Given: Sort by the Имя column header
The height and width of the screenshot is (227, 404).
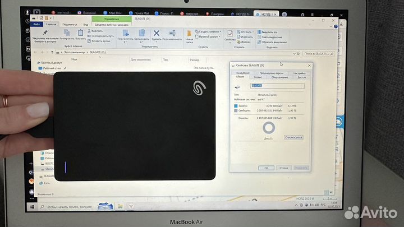Looking at the screenshot, I should click(74, 59).
